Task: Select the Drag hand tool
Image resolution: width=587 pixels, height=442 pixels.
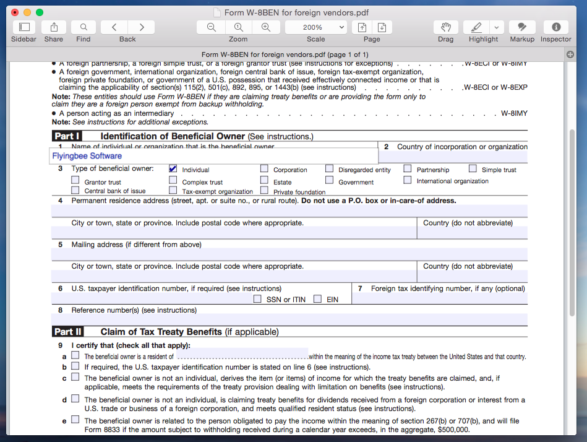Action: [x=446, y=27]
